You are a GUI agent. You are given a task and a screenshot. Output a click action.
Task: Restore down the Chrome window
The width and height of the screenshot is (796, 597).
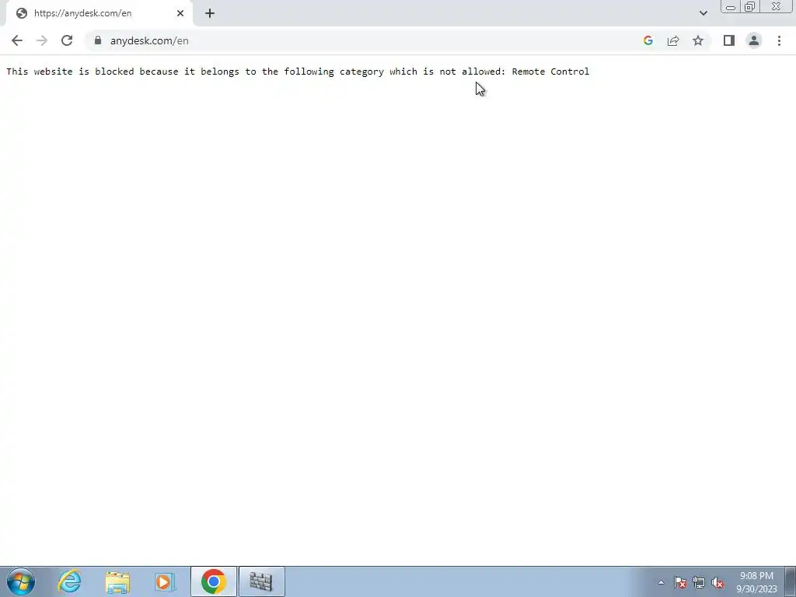[749, 7]
